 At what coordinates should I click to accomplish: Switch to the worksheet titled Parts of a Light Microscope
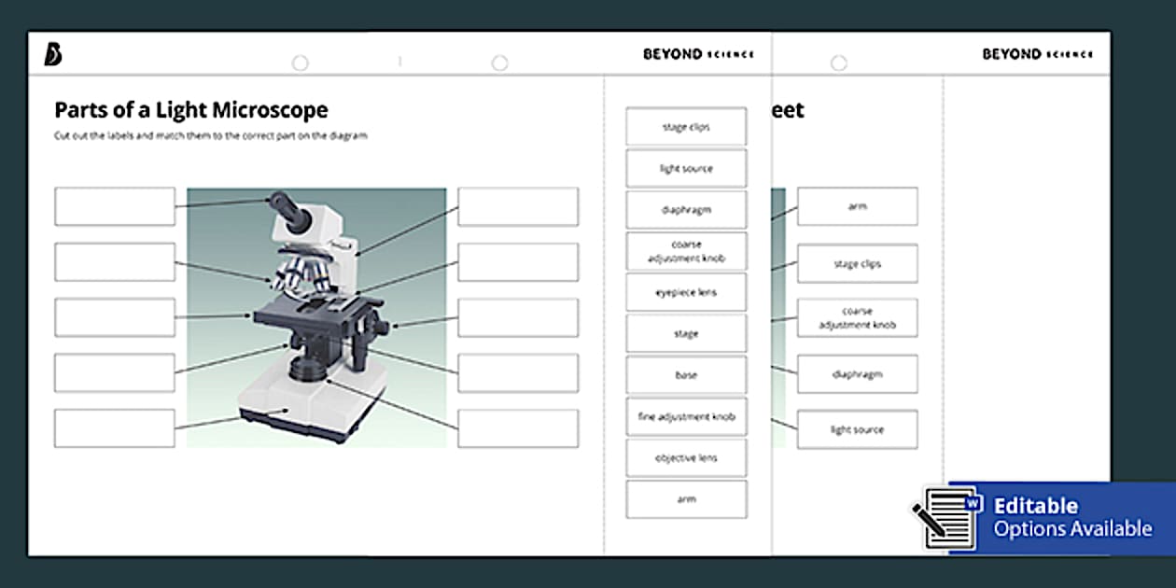tap(190, 110)
